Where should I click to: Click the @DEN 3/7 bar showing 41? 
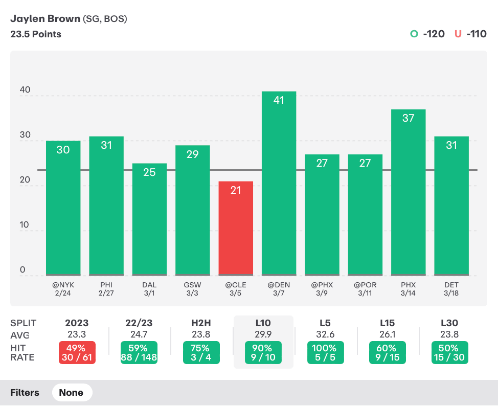[x=279, y=183]
